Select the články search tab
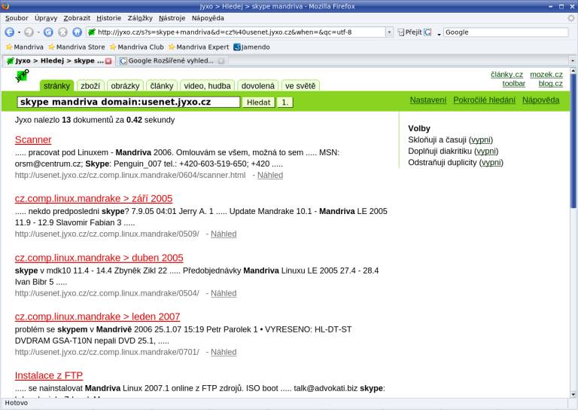The width and height of the screenshot is (578, 410). point(162,86)
